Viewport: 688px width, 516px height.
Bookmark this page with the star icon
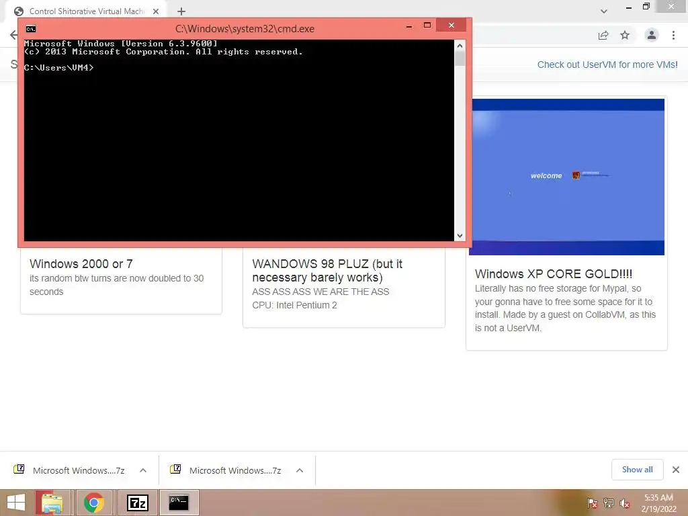pyautogui.click(x=625, y=35)
